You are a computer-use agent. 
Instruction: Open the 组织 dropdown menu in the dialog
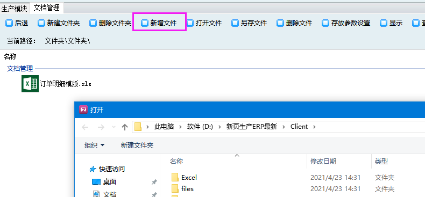pyautogui.click(x=95, y=145)
